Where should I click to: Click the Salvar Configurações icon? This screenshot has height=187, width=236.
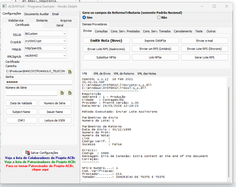28,153
